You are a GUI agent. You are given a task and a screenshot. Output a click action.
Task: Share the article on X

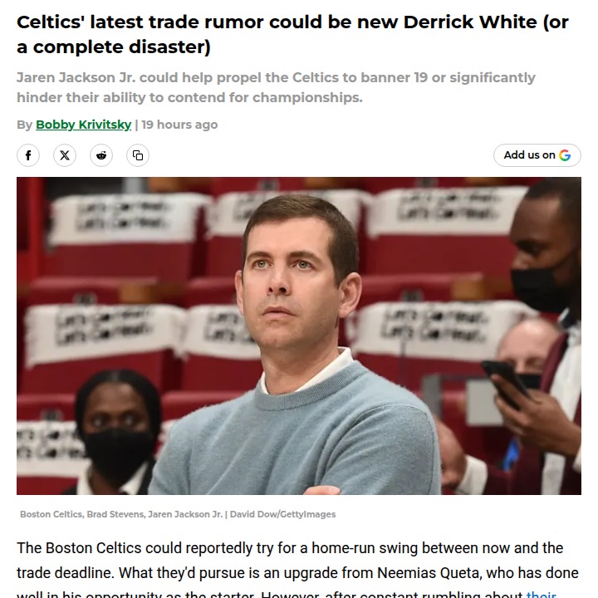coord(65,155)
